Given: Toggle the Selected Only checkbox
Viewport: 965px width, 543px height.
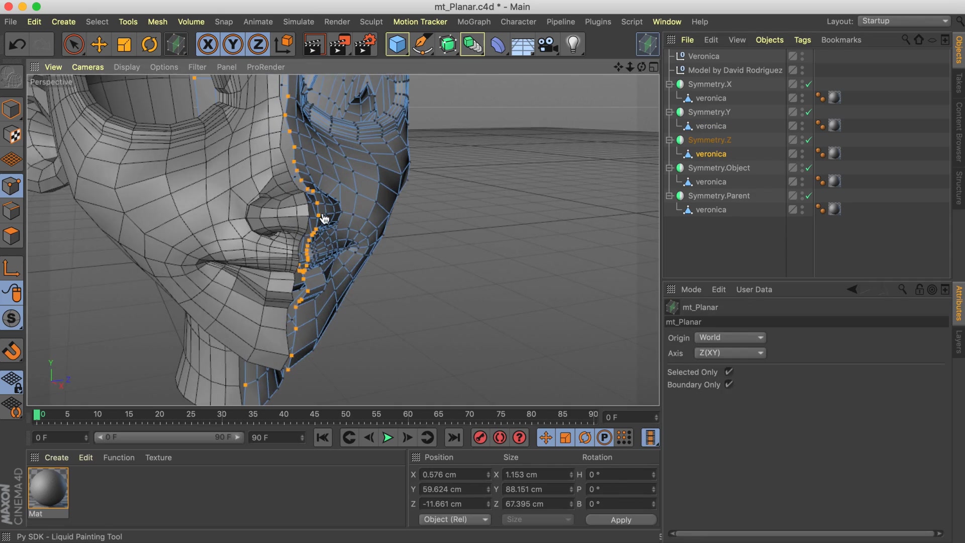Looking at the screenshot, I should click(x=729, y=372).
